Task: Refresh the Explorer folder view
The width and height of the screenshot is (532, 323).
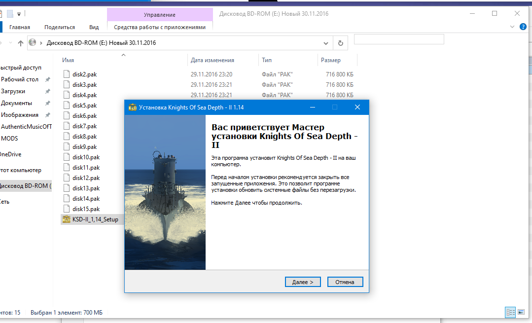Action: pos(341,43)
